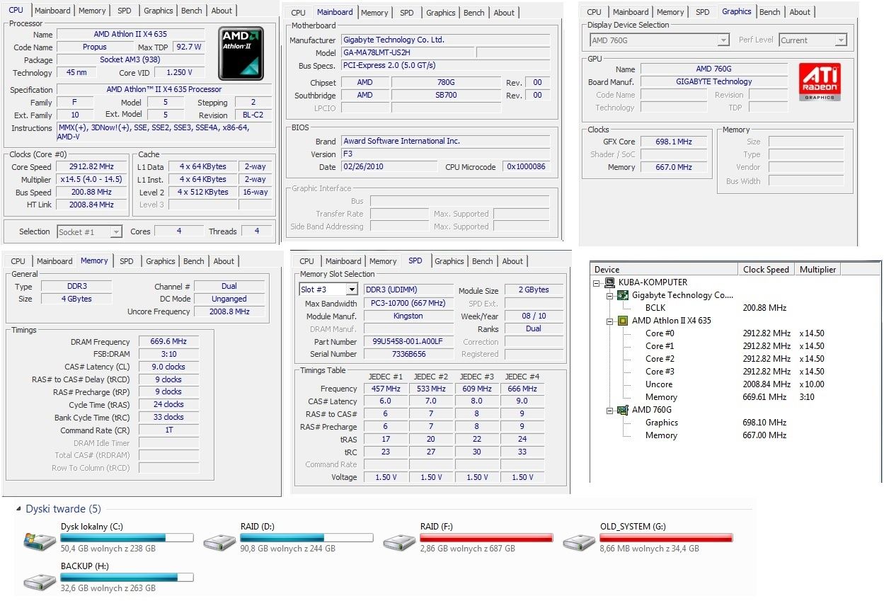Screen dimensions: 884x601
Task: Select the Dysk lokalny (C:) drive icon
Action: pyautogui.click(x=40, y=542)
